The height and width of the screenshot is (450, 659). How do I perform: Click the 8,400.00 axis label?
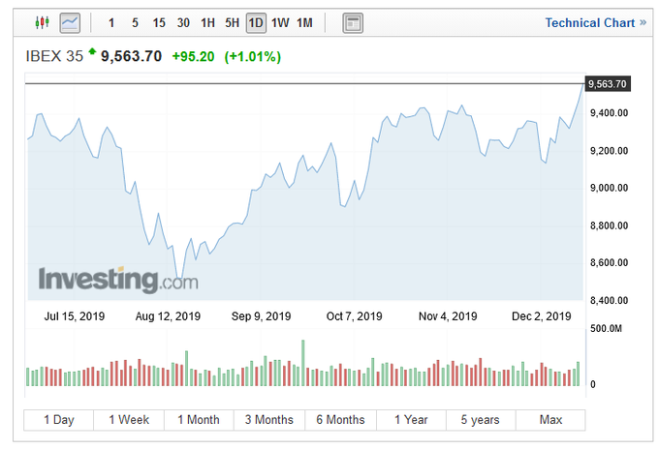tap(609, 300)
